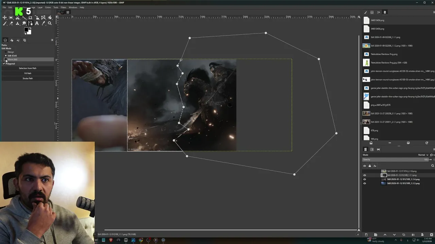
Task: Switch to the Device Status tab
Action: 12,40
